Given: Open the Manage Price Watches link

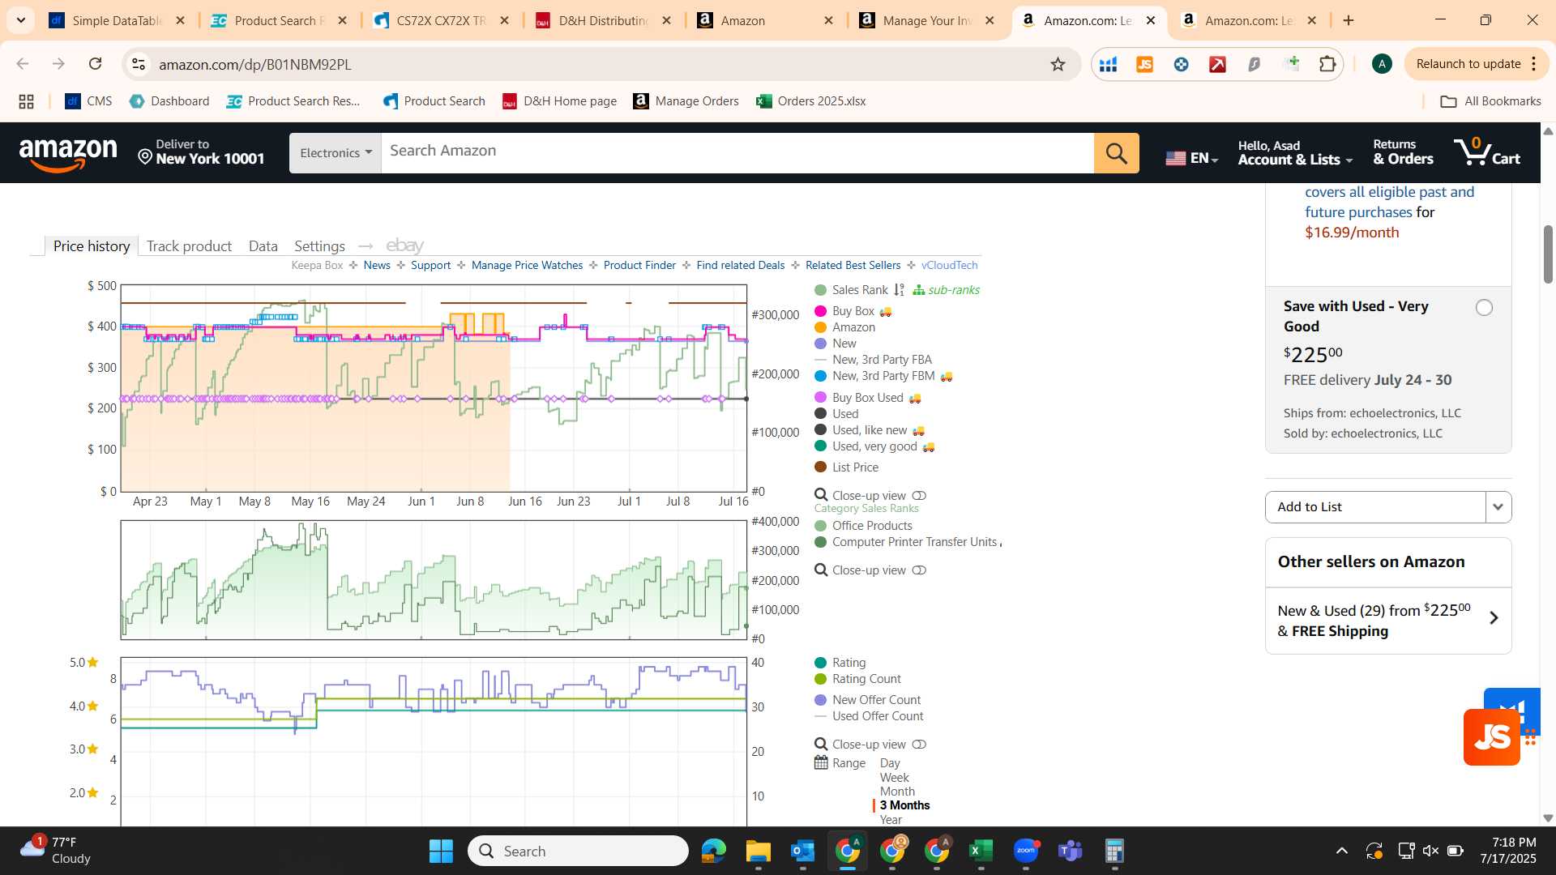Looking at the screenshot, I should tap(527, 265).
